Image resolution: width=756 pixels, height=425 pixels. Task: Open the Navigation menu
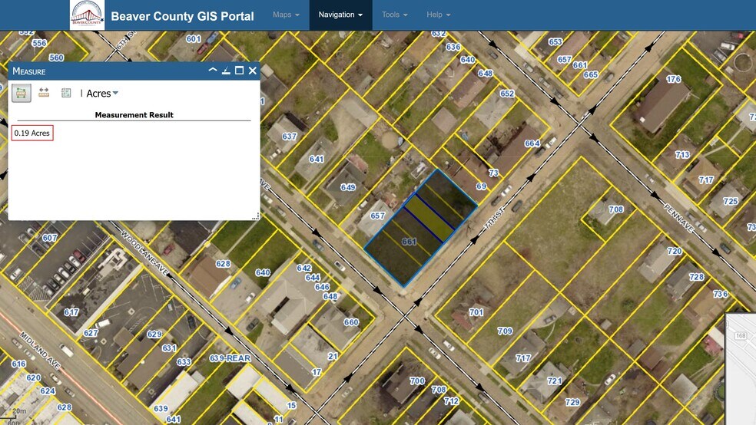[340, 15]
